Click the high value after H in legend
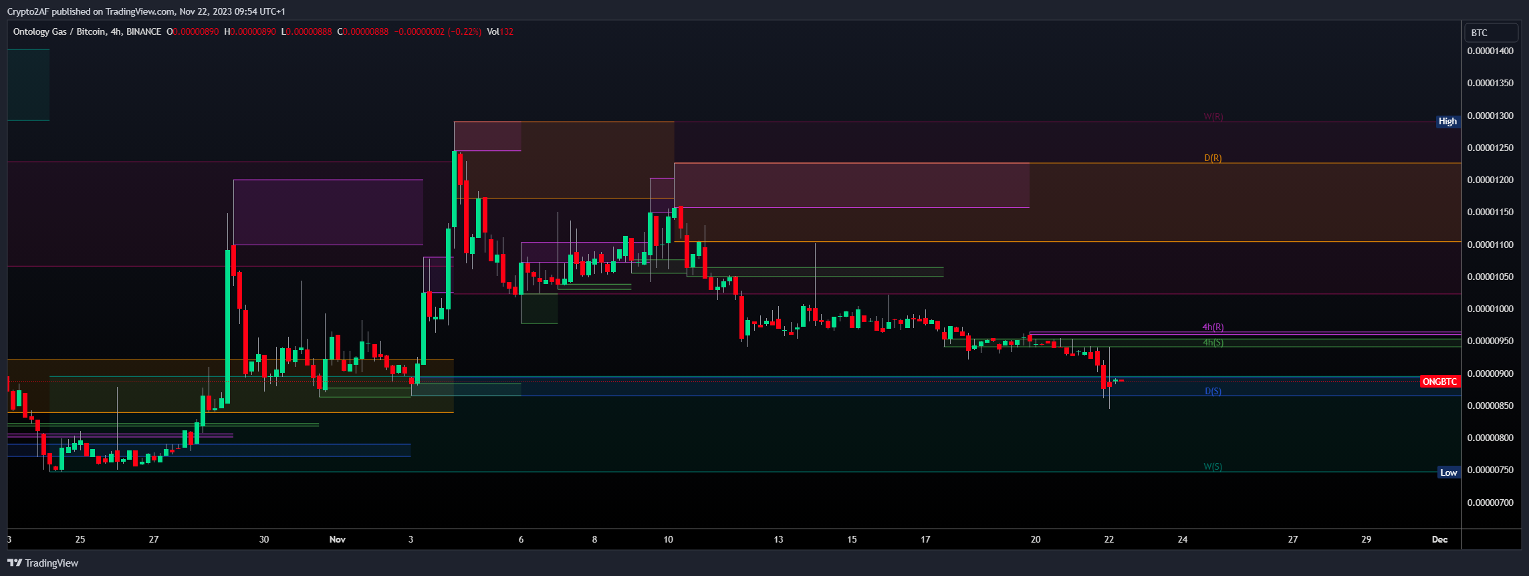Image resolution: width=1529 pixels, height=576 pixels. click(253, 31)
